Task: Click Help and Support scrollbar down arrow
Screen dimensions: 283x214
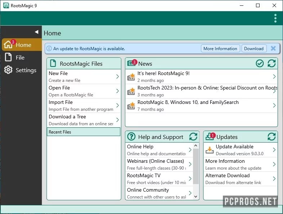Action: [x=196, y=197]
